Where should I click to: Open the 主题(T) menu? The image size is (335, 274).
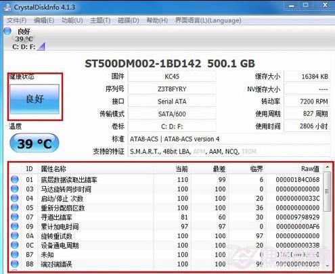(100, 20)
